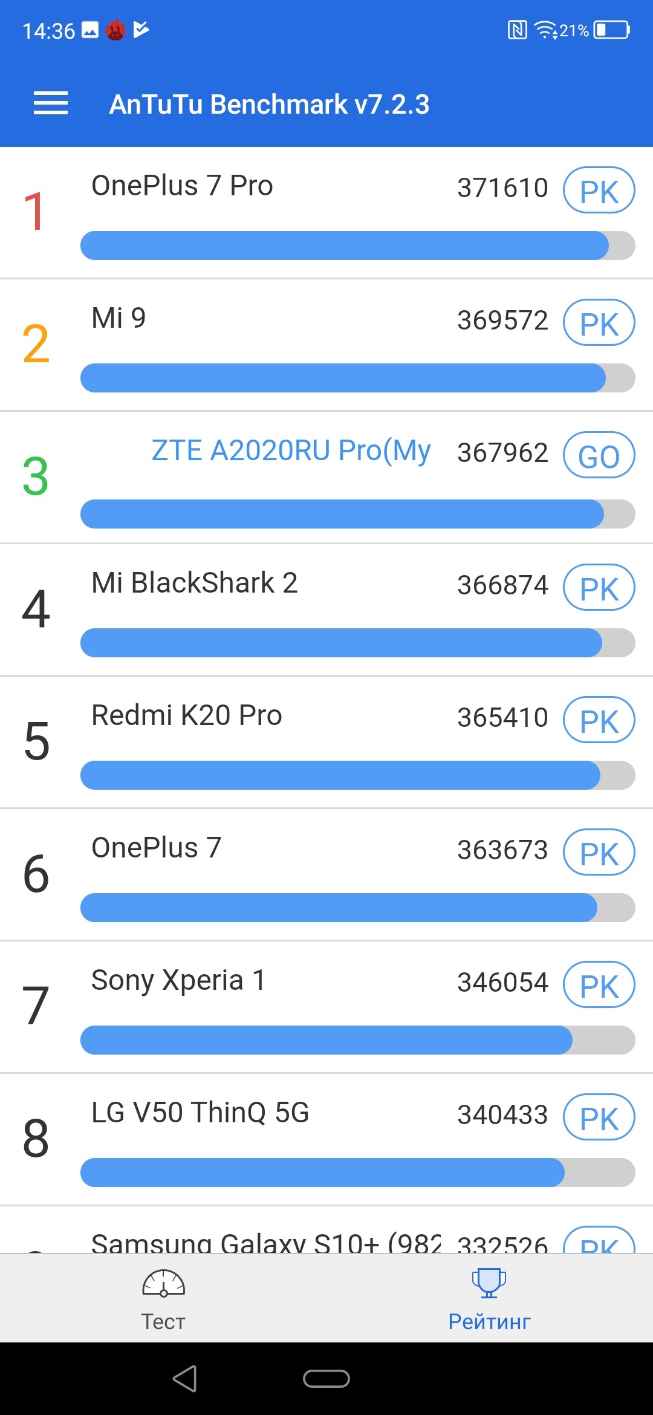The image size is (653, 1415).
Task: Tap the speedometer Тест icon
Action: [x=163, y=1283]
